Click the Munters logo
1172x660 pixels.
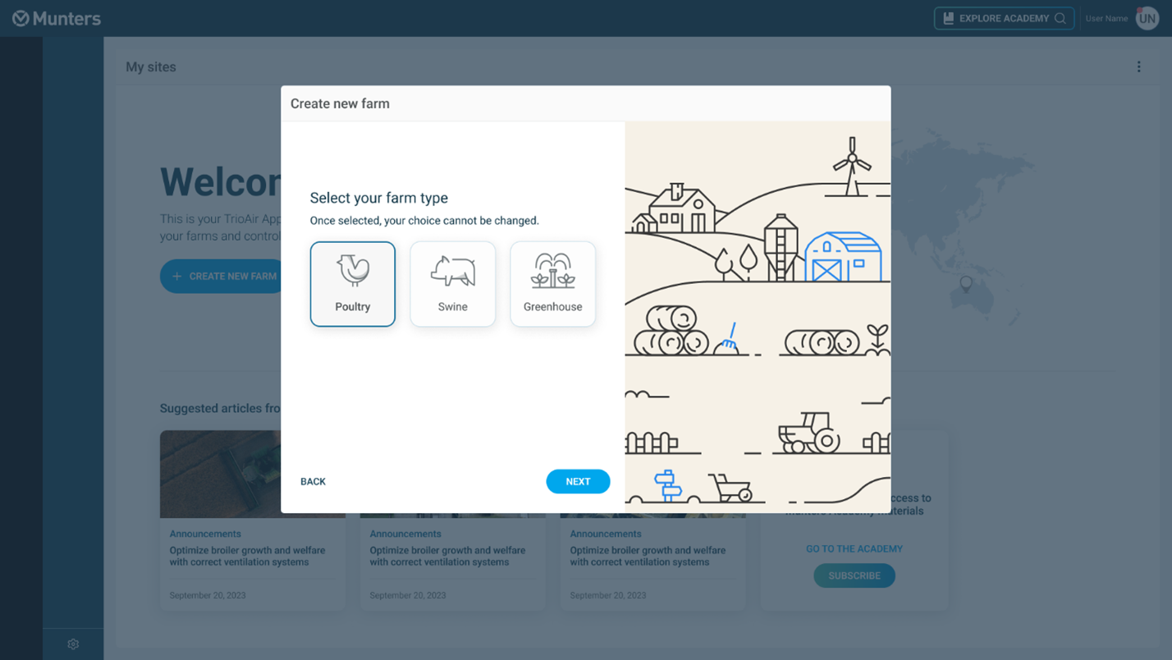point(57,18)
